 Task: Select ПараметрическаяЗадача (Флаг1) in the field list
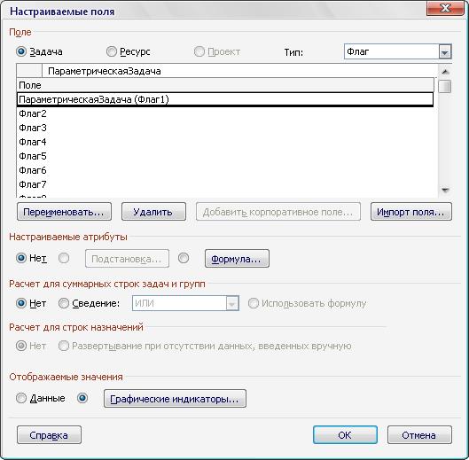coord(225,99)
